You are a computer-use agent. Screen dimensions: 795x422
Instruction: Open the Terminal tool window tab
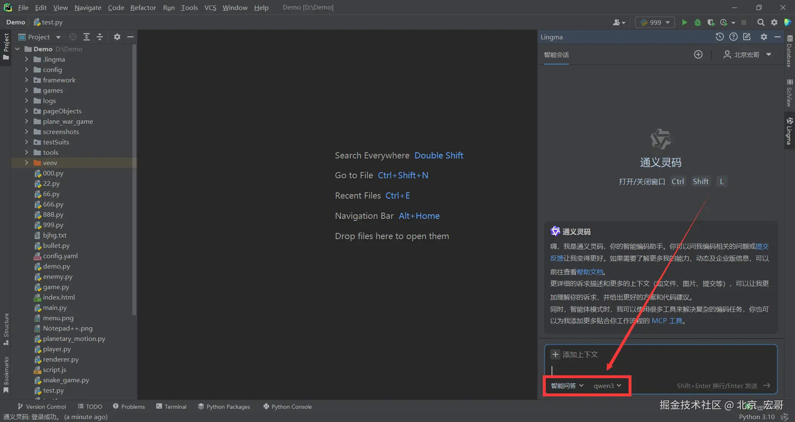coord(171,407)
